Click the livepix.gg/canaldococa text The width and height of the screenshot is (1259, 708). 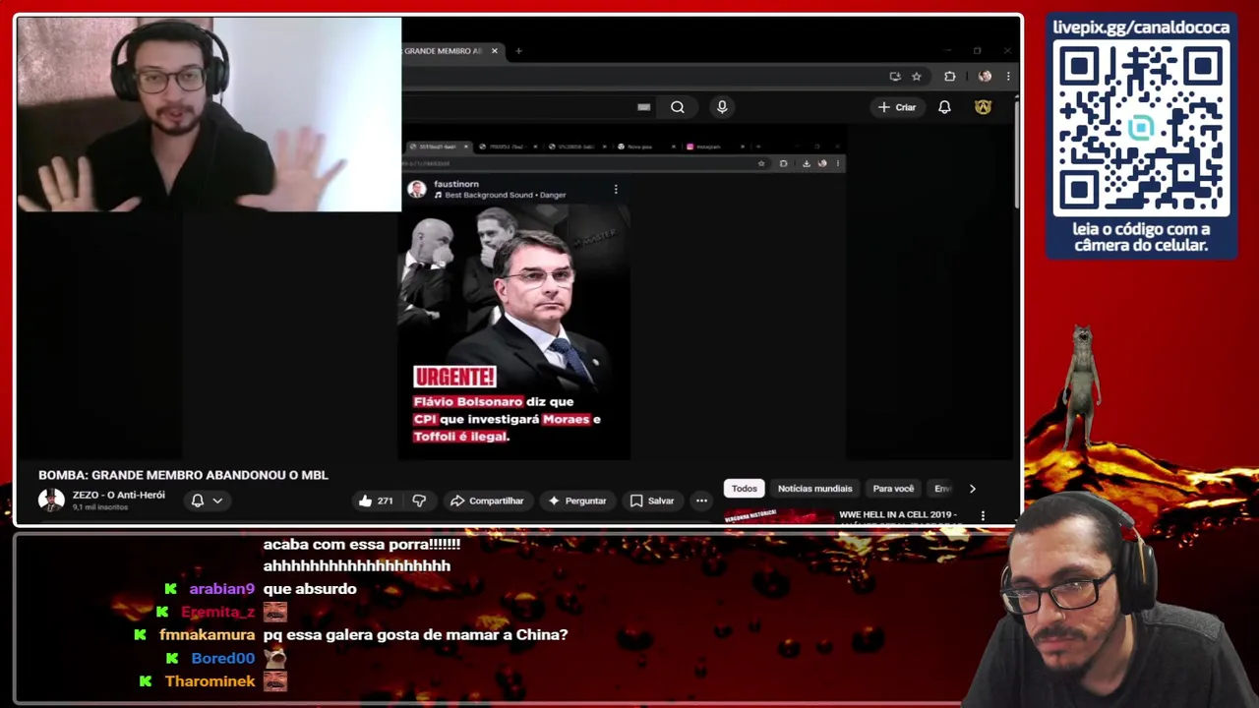(1141, 27)
